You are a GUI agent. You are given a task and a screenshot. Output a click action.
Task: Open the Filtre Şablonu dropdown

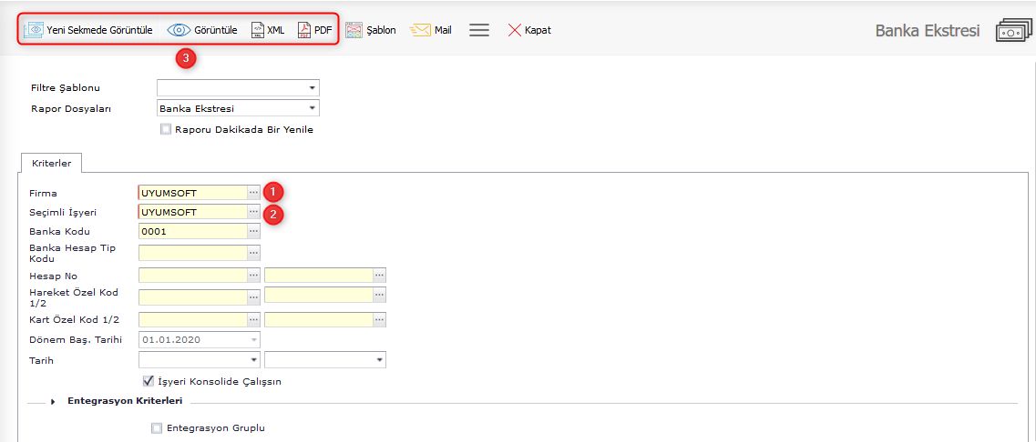[313, 88]
